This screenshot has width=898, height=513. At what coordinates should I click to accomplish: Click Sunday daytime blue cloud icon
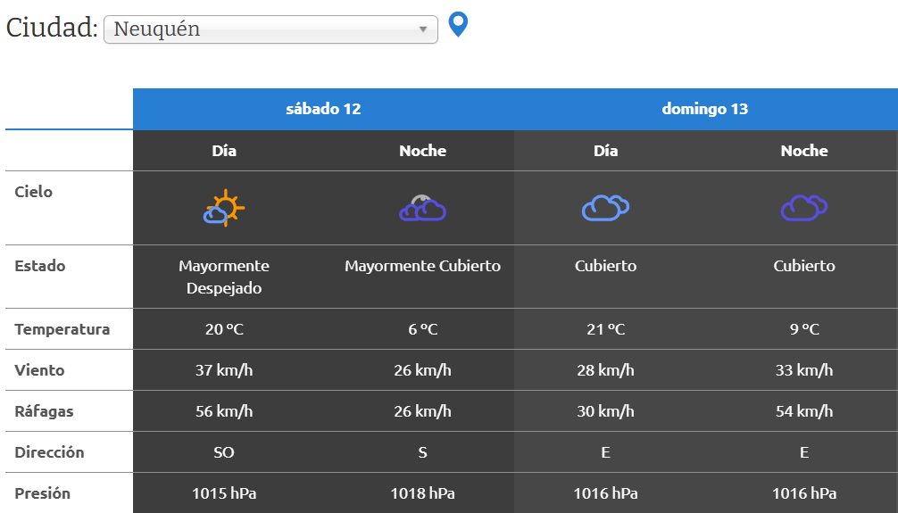(605, 208)
